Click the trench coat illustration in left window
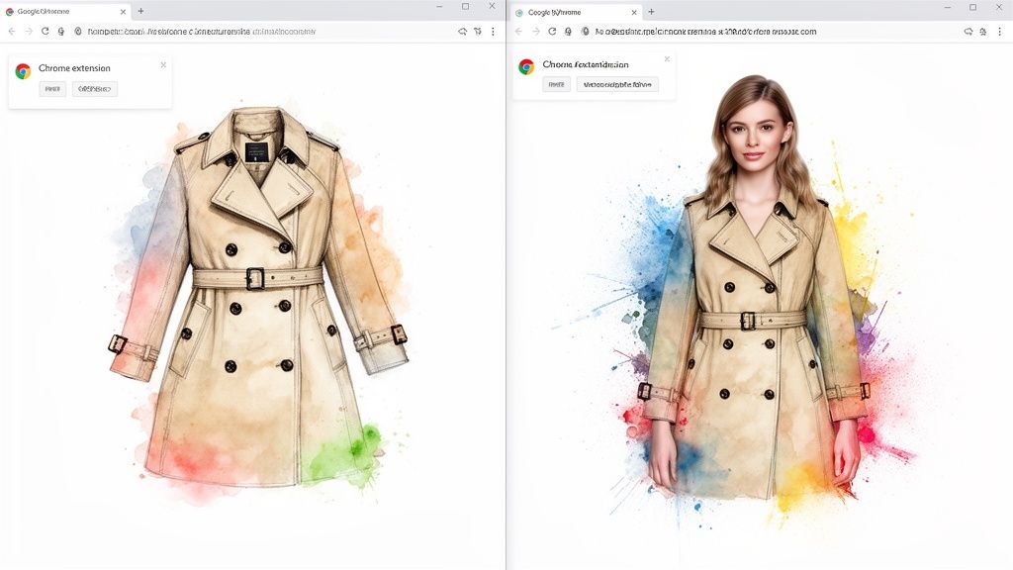The image size is (1013, 570). point(258,297)
